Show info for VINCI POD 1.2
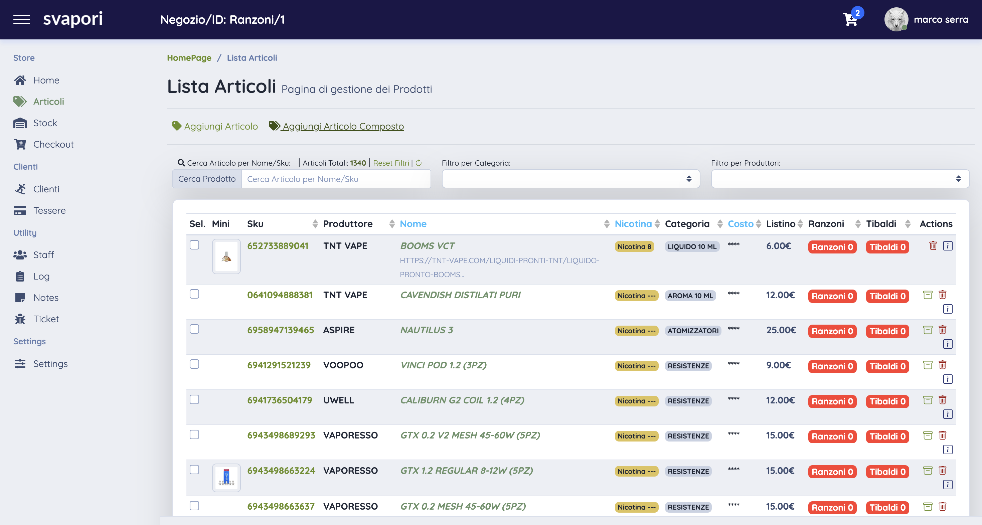 pos(948,379)
